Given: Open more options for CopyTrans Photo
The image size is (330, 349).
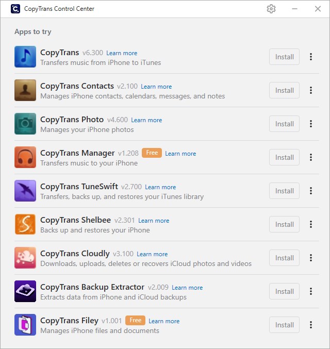Looking at the screenshot, I should (x=311, y=124).
